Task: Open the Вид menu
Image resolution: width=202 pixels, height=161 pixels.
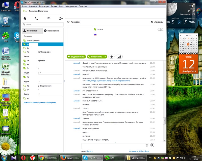Action: pyautogui.click(x=61, y=6)
